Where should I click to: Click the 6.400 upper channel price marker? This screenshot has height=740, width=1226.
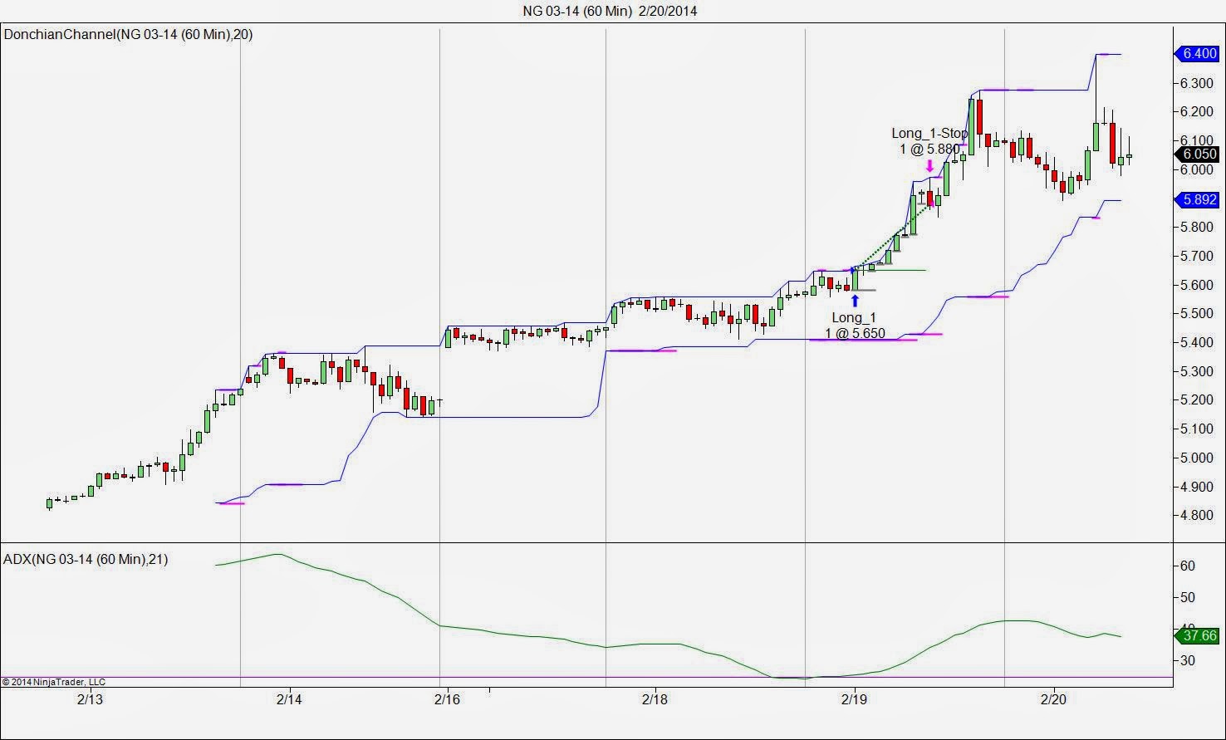[1197, 54]
